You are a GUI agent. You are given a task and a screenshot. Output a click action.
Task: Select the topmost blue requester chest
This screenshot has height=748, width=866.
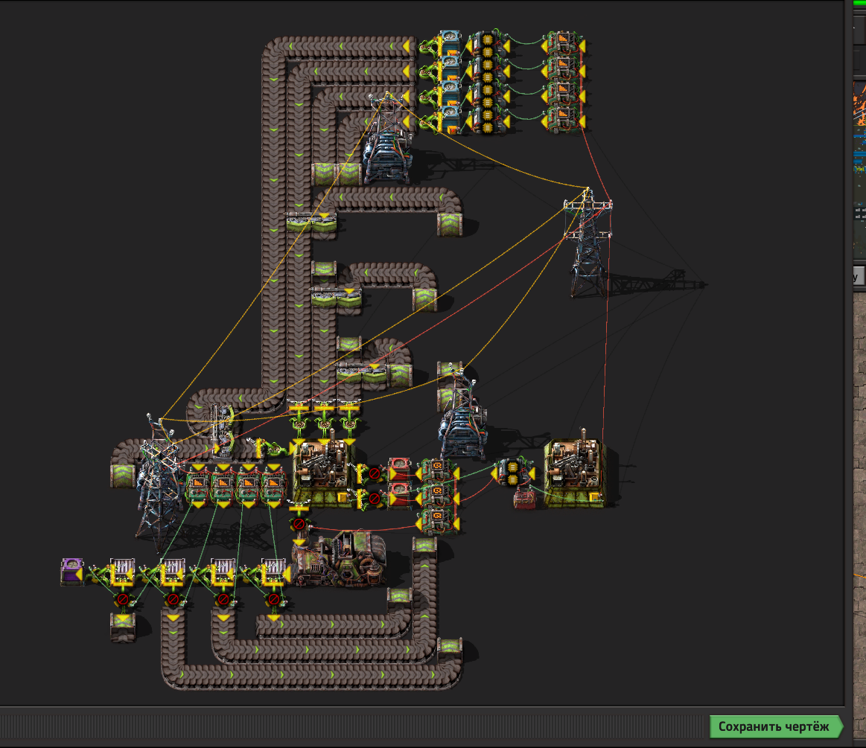(451, 43)
